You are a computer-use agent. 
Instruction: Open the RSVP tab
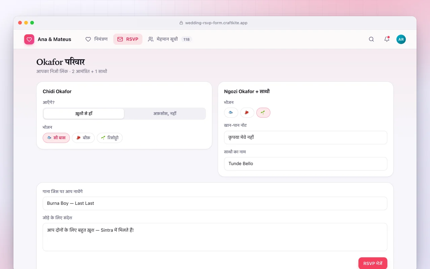128,39
